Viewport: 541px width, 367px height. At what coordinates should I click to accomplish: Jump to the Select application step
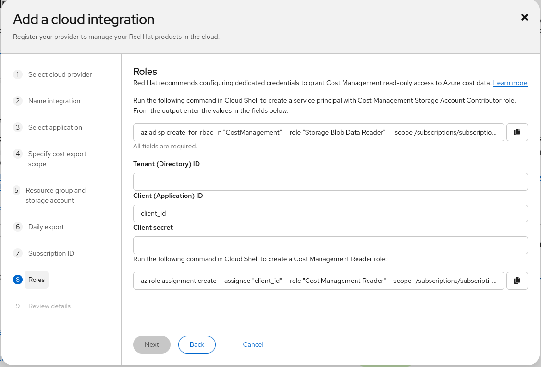click(55, 127)
